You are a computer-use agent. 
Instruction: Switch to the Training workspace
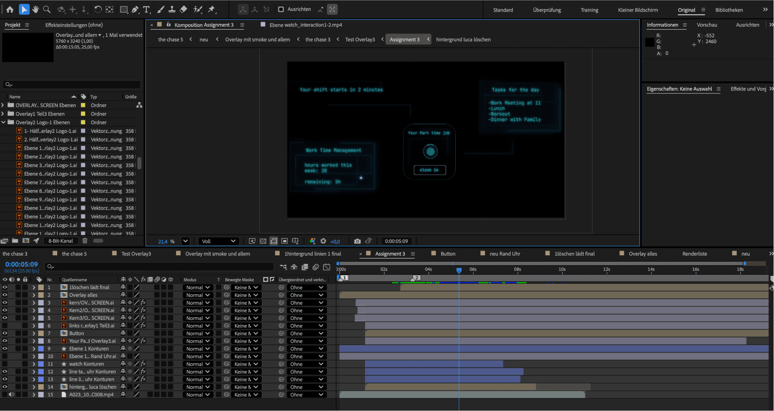(x=589, y=10)
